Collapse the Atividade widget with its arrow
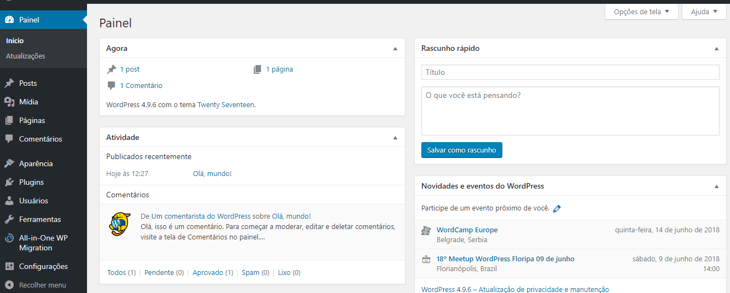730x293 pixels. pyautogui.click(x=395, y=138)
